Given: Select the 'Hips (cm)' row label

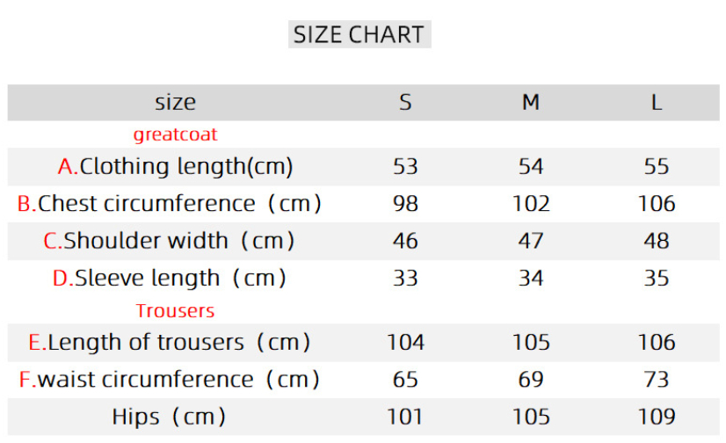Looking at the screenshot, I should tap(170, 417).
